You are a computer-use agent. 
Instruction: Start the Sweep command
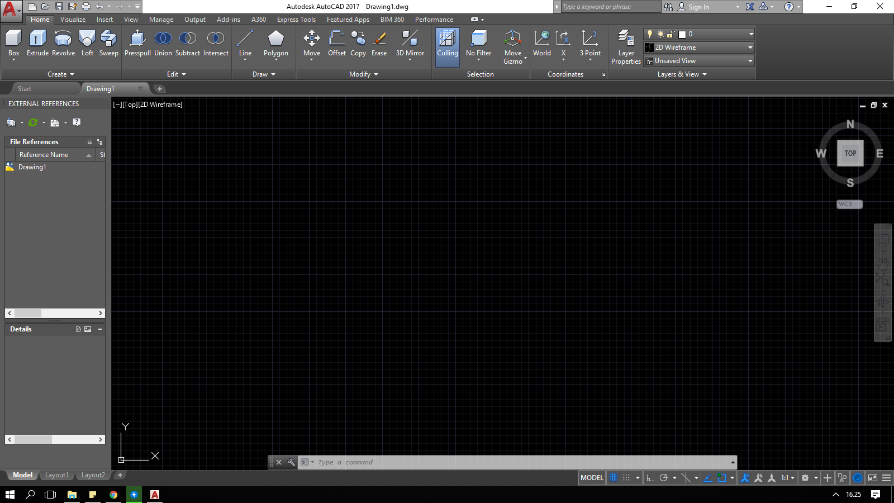coord(108,44)
